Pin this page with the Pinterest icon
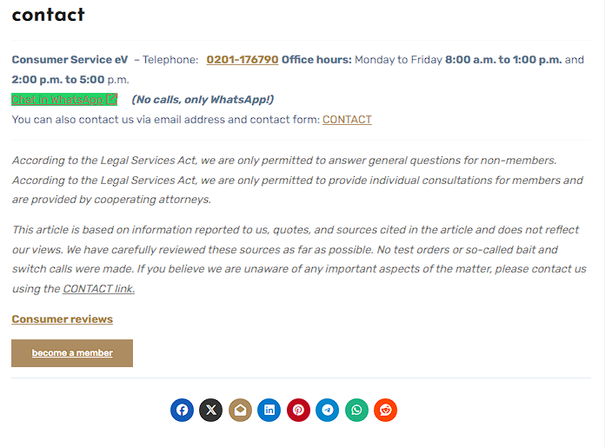The image size is (605, 447). pyautogui.click(x=298, y=410)
